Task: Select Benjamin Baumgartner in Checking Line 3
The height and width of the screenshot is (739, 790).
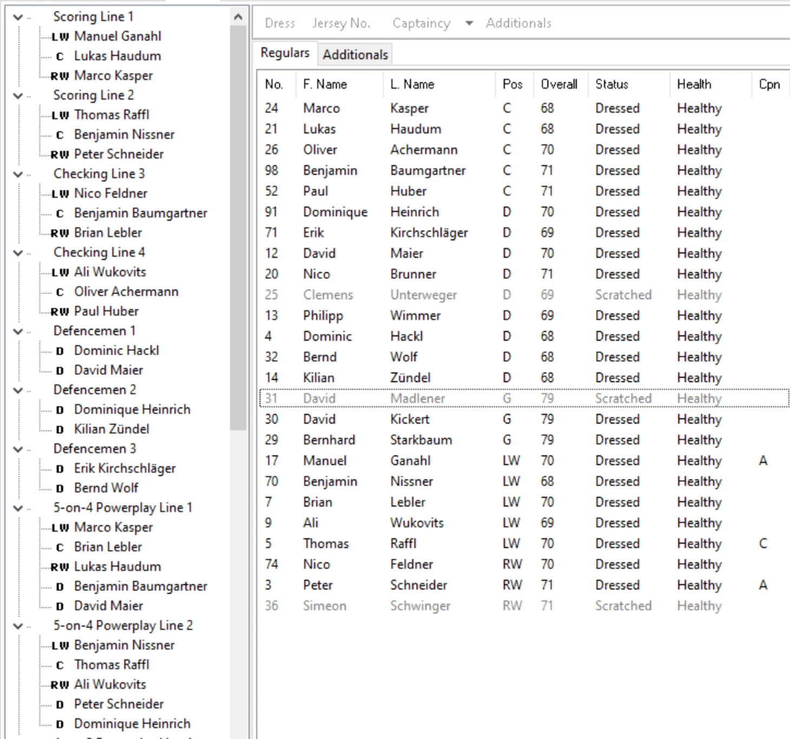Action: pyautogui.click(x=140, y=213)
